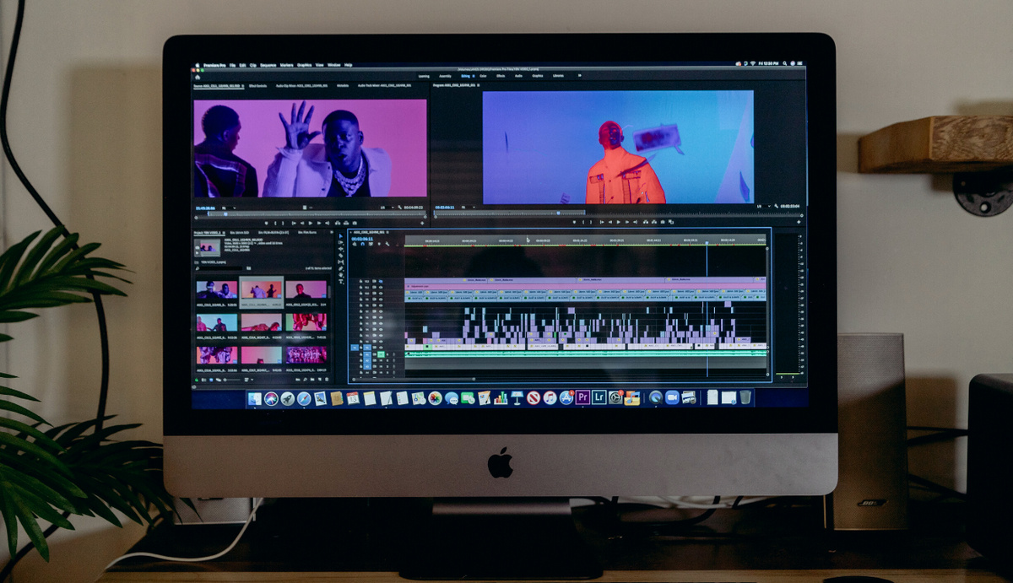Viewport: 1013px width, 583px height.
Task: Select the Selection arrow tool in tools panel
Action: pyautogui.click(x=340, y=236)
